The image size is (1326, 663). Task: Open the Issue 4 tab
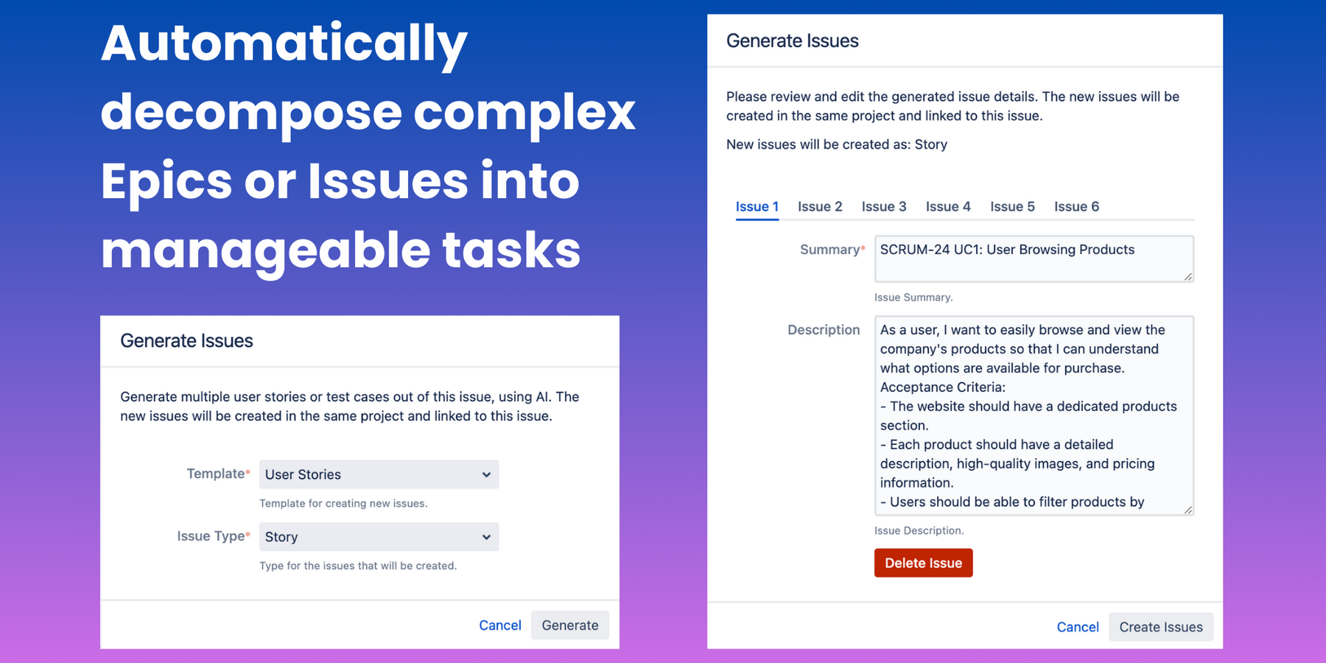point(948,207)
